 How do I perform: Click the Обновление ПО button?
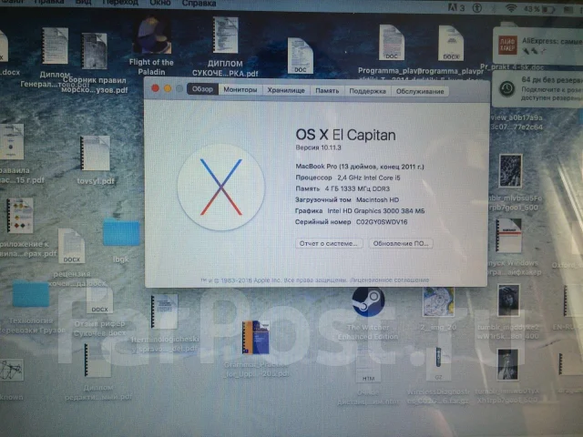(x=401, y=243)
